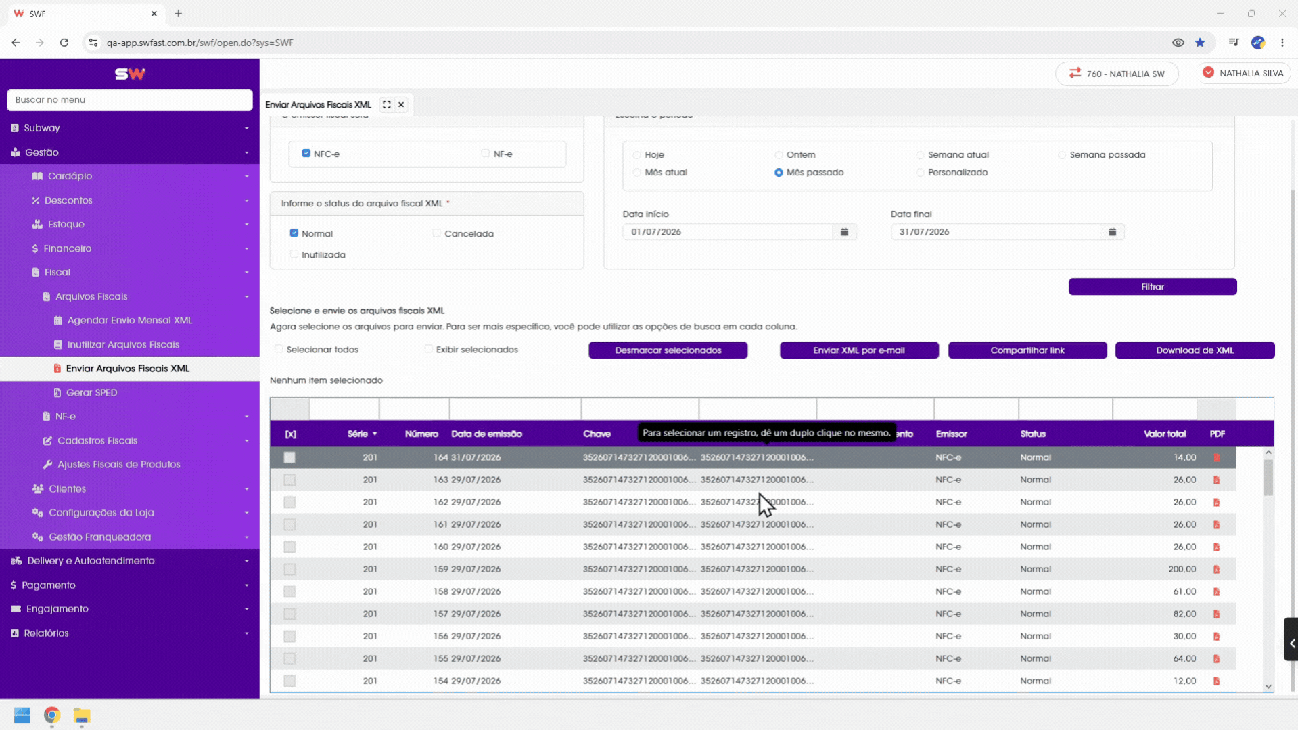Open the side panel collapse arrow
The image size is (1298, 730).
[1291, 643]
